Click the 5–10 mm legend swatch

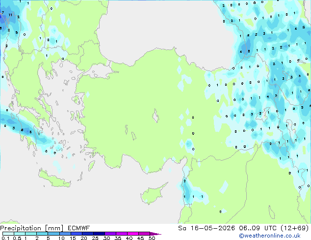[53, 234]
